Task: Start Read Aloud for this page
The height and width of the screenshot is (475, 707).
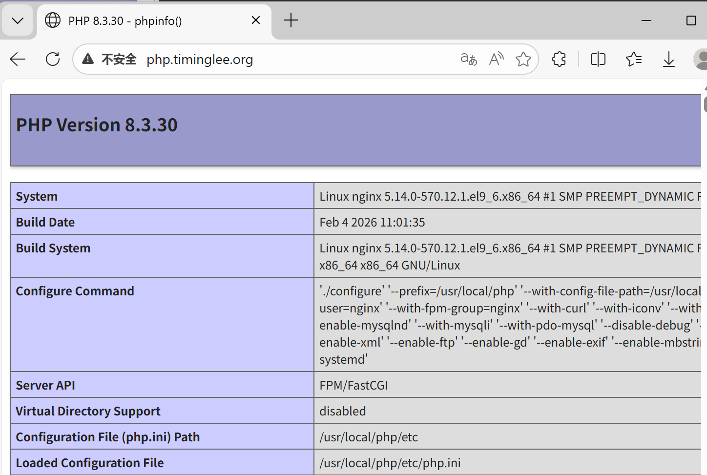Action: (496, 60)
